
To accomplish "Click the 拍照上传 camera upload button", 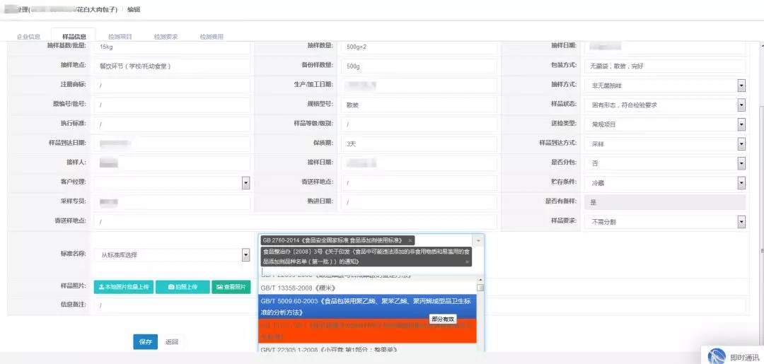I will click(x=183, y=287).
